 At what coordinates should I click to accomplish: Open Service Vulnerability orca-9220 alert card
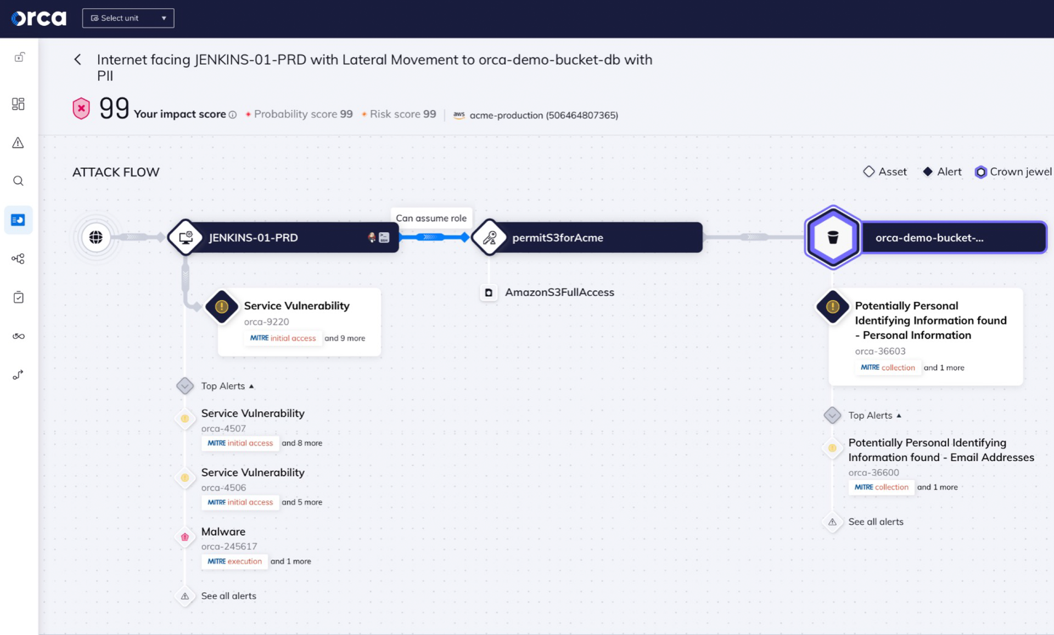point(296,306)
